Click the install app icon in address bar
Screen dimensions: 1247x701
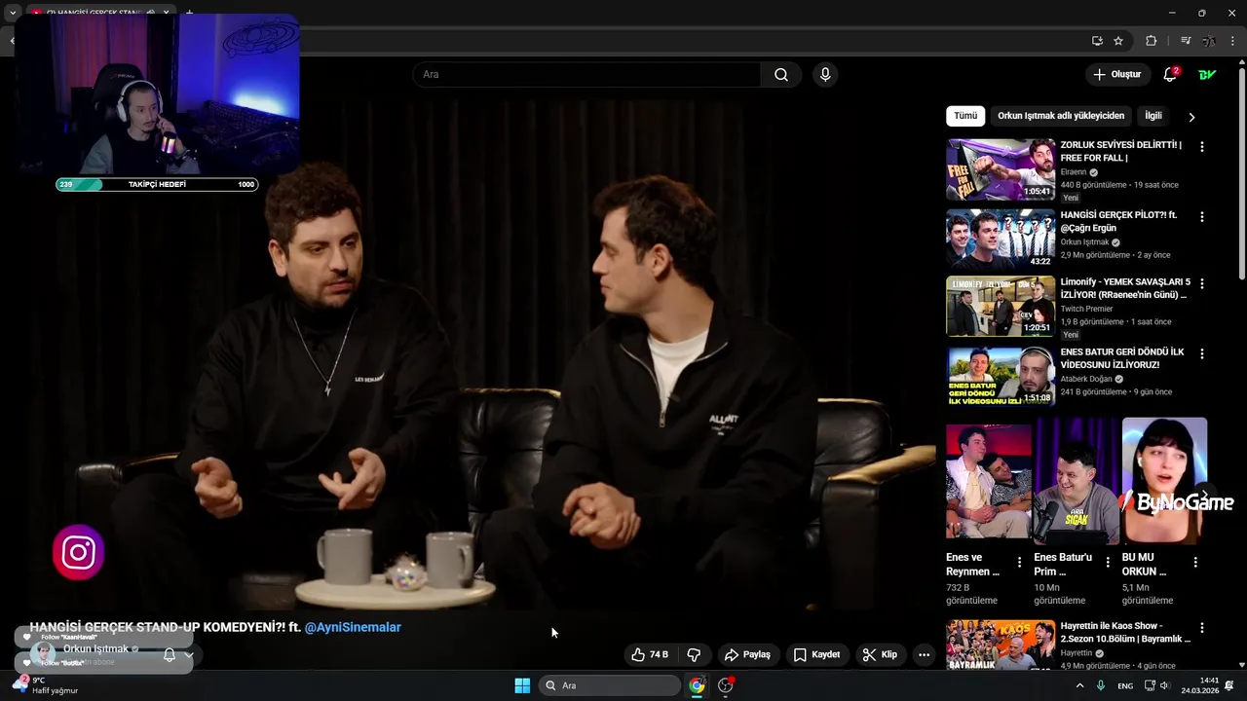coord(1097,41)
